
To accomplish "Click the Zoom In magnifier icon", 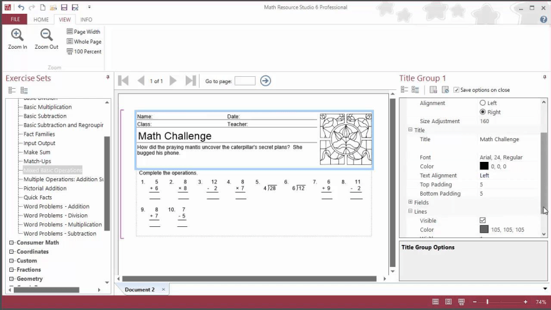I will [18, 36].
